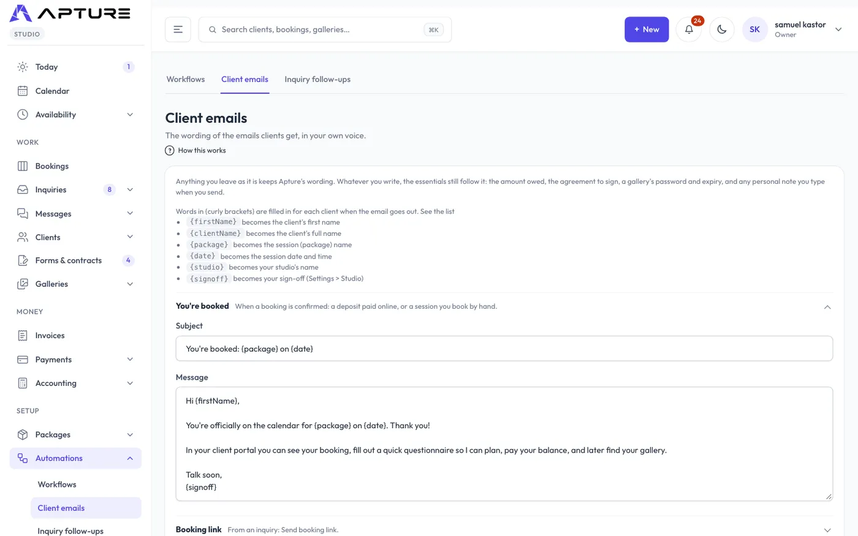
Task: Click the Availability clock icon
Action: (23, 115)
